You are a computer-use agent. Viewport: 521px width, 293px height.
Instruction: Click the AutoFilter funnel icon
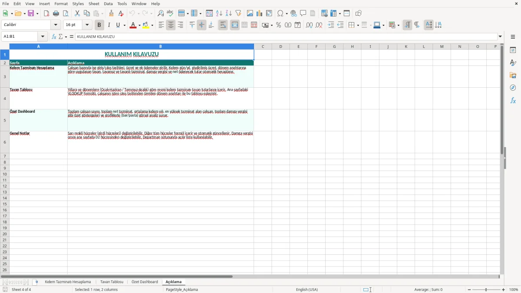point(238,13)
